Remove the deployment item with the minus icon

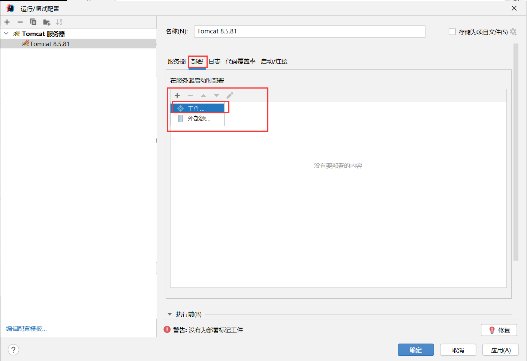(x=190, y=96)
